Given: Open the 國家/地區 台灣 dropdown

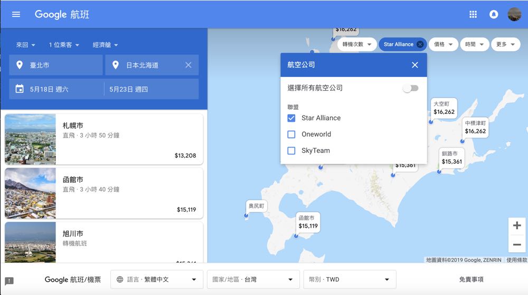Looking at the screenshot, I should [x=253, y=279].
